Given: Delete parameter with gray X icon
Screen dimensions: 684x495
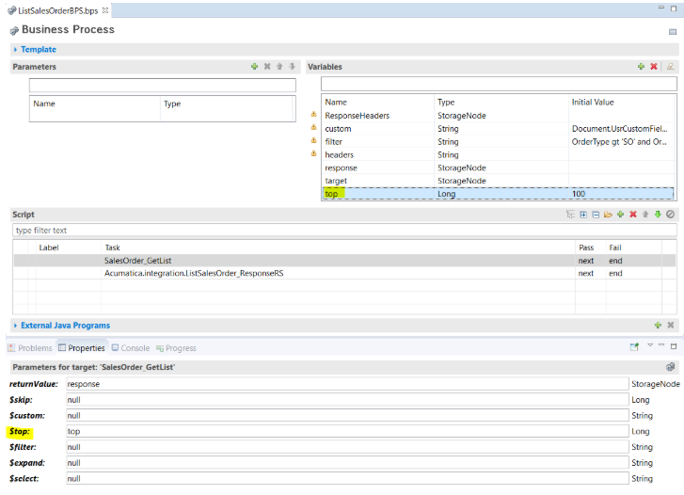Looking at the screenshot, I should (267, 67).
